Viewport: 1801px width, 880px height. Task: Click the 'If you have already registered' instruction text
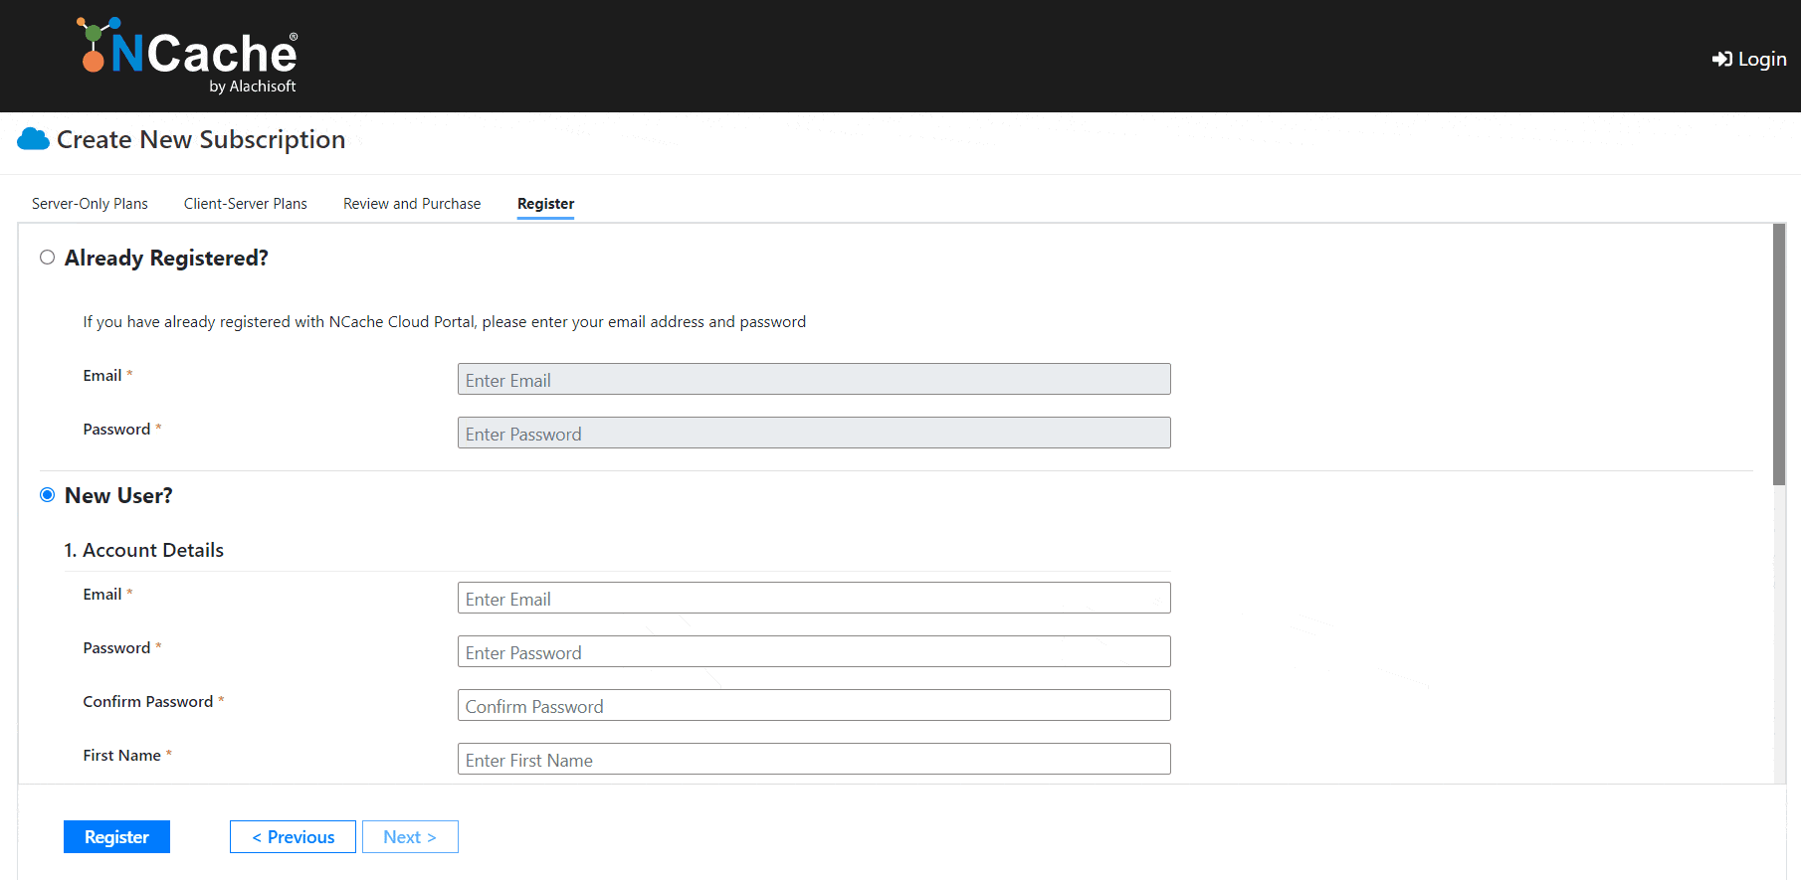coord(445,322)
